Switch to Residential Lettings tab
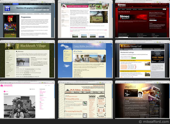The image size is (170, 124). [137, 49]
